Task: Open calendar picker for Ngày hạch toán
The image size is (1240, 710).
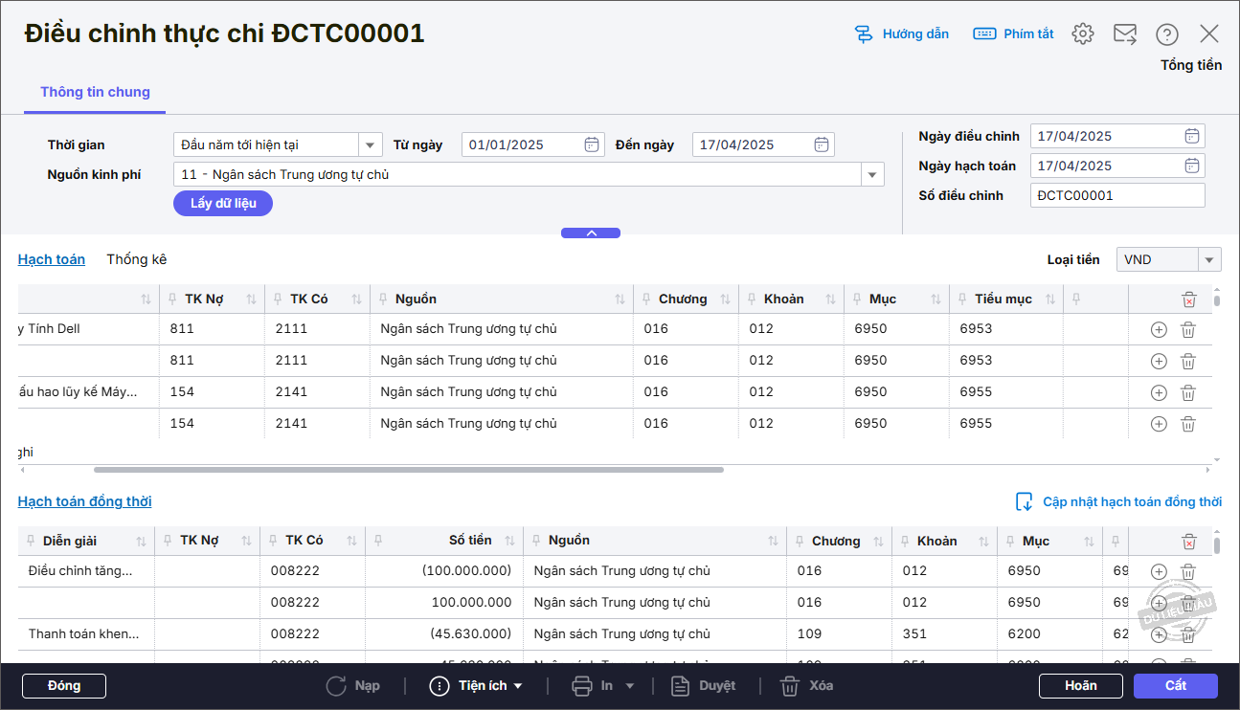Action: 1192,166
